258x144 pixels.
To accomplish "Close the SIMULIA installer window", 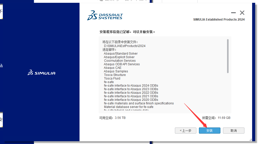I will click(242, 13).
